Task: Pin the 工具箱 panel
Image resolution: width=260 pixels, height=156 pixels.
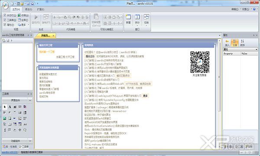Action: (x=28, y=94)
